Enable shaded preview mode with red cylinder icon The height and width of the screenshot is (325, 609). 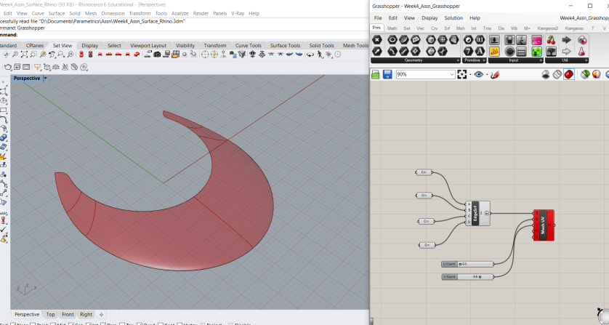(568, 74)
